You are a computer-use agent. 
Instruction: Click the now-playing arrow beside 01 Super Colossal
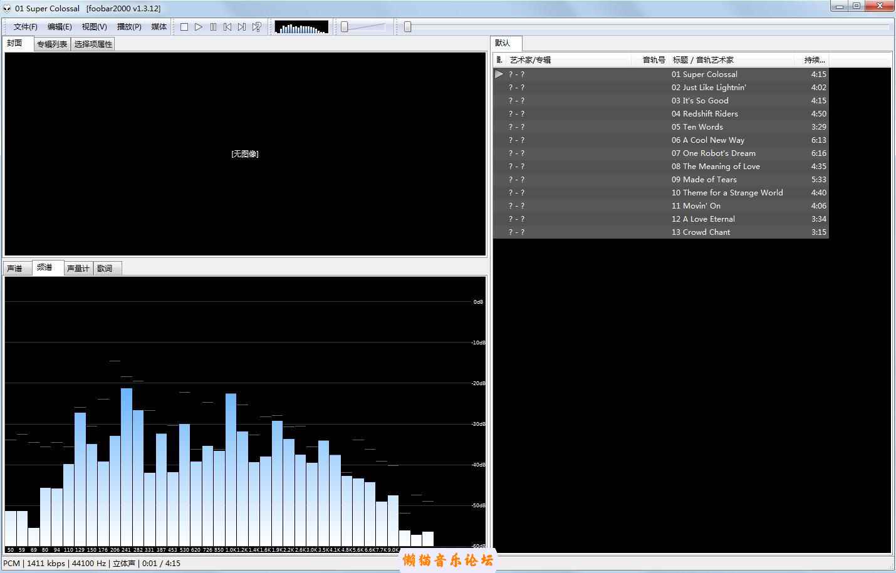(499, 74)
